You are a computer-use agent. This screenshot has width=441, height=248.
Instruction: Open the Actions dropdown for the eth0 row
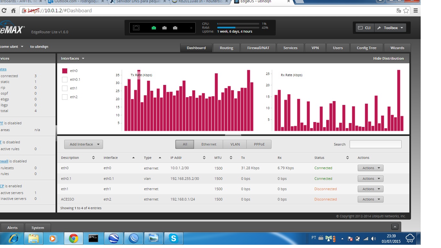point(371,168)
